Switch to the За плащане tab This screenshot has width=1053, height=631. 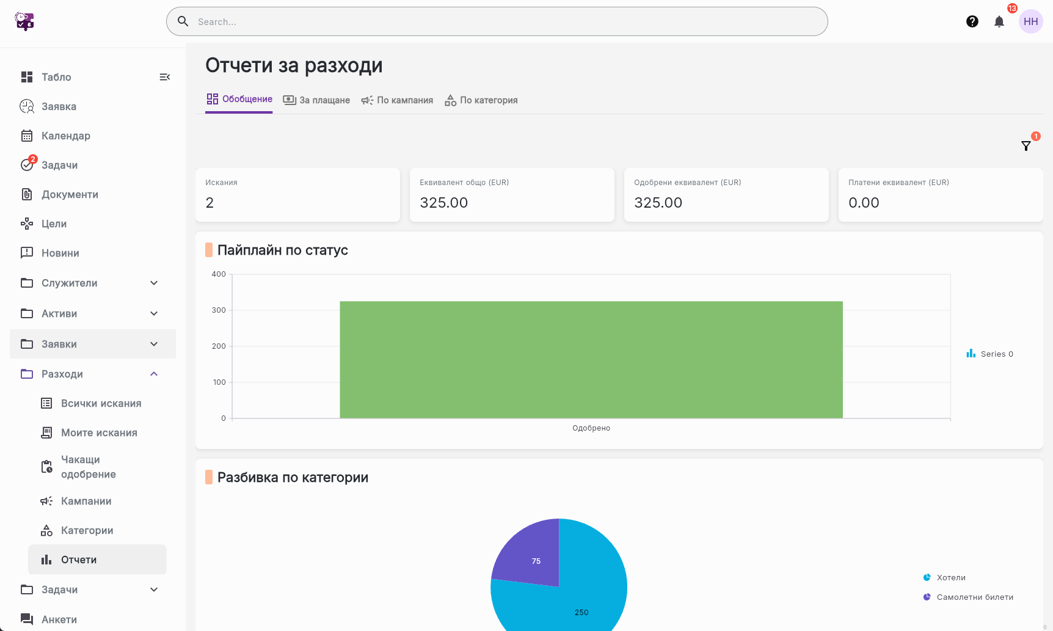click(316, 100)
